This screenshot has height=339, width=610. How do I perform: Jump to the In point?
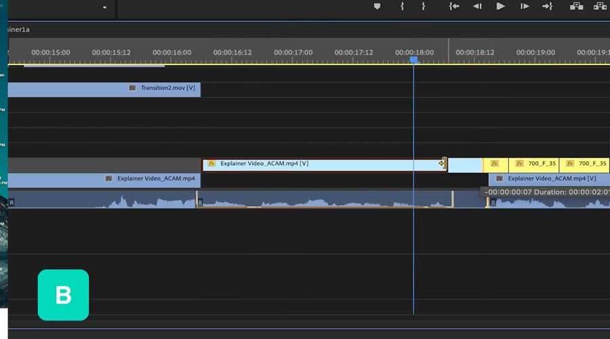(454, 6)
